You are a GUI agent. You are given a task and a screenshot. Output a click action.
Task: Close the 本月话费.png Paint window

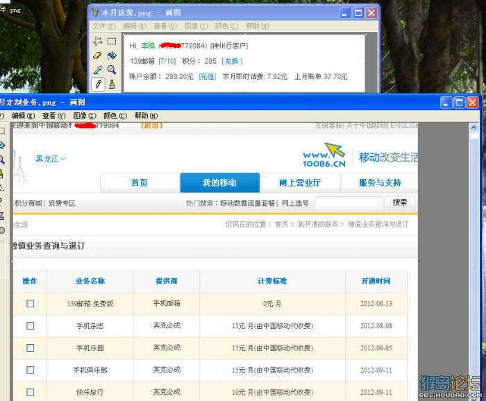pos(371,13)
